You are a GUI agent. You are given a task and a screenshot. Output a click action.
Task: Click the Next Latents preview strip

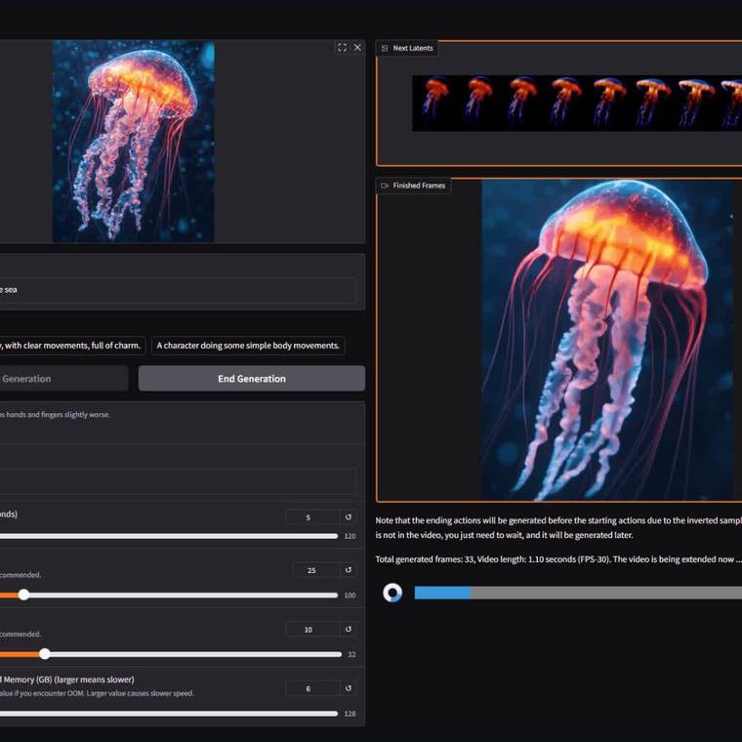[576, 103]
